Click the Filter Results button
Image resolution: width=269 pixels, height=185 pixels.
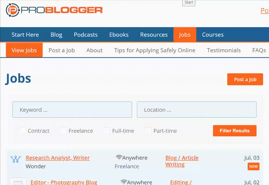click(x=235, y=131)
